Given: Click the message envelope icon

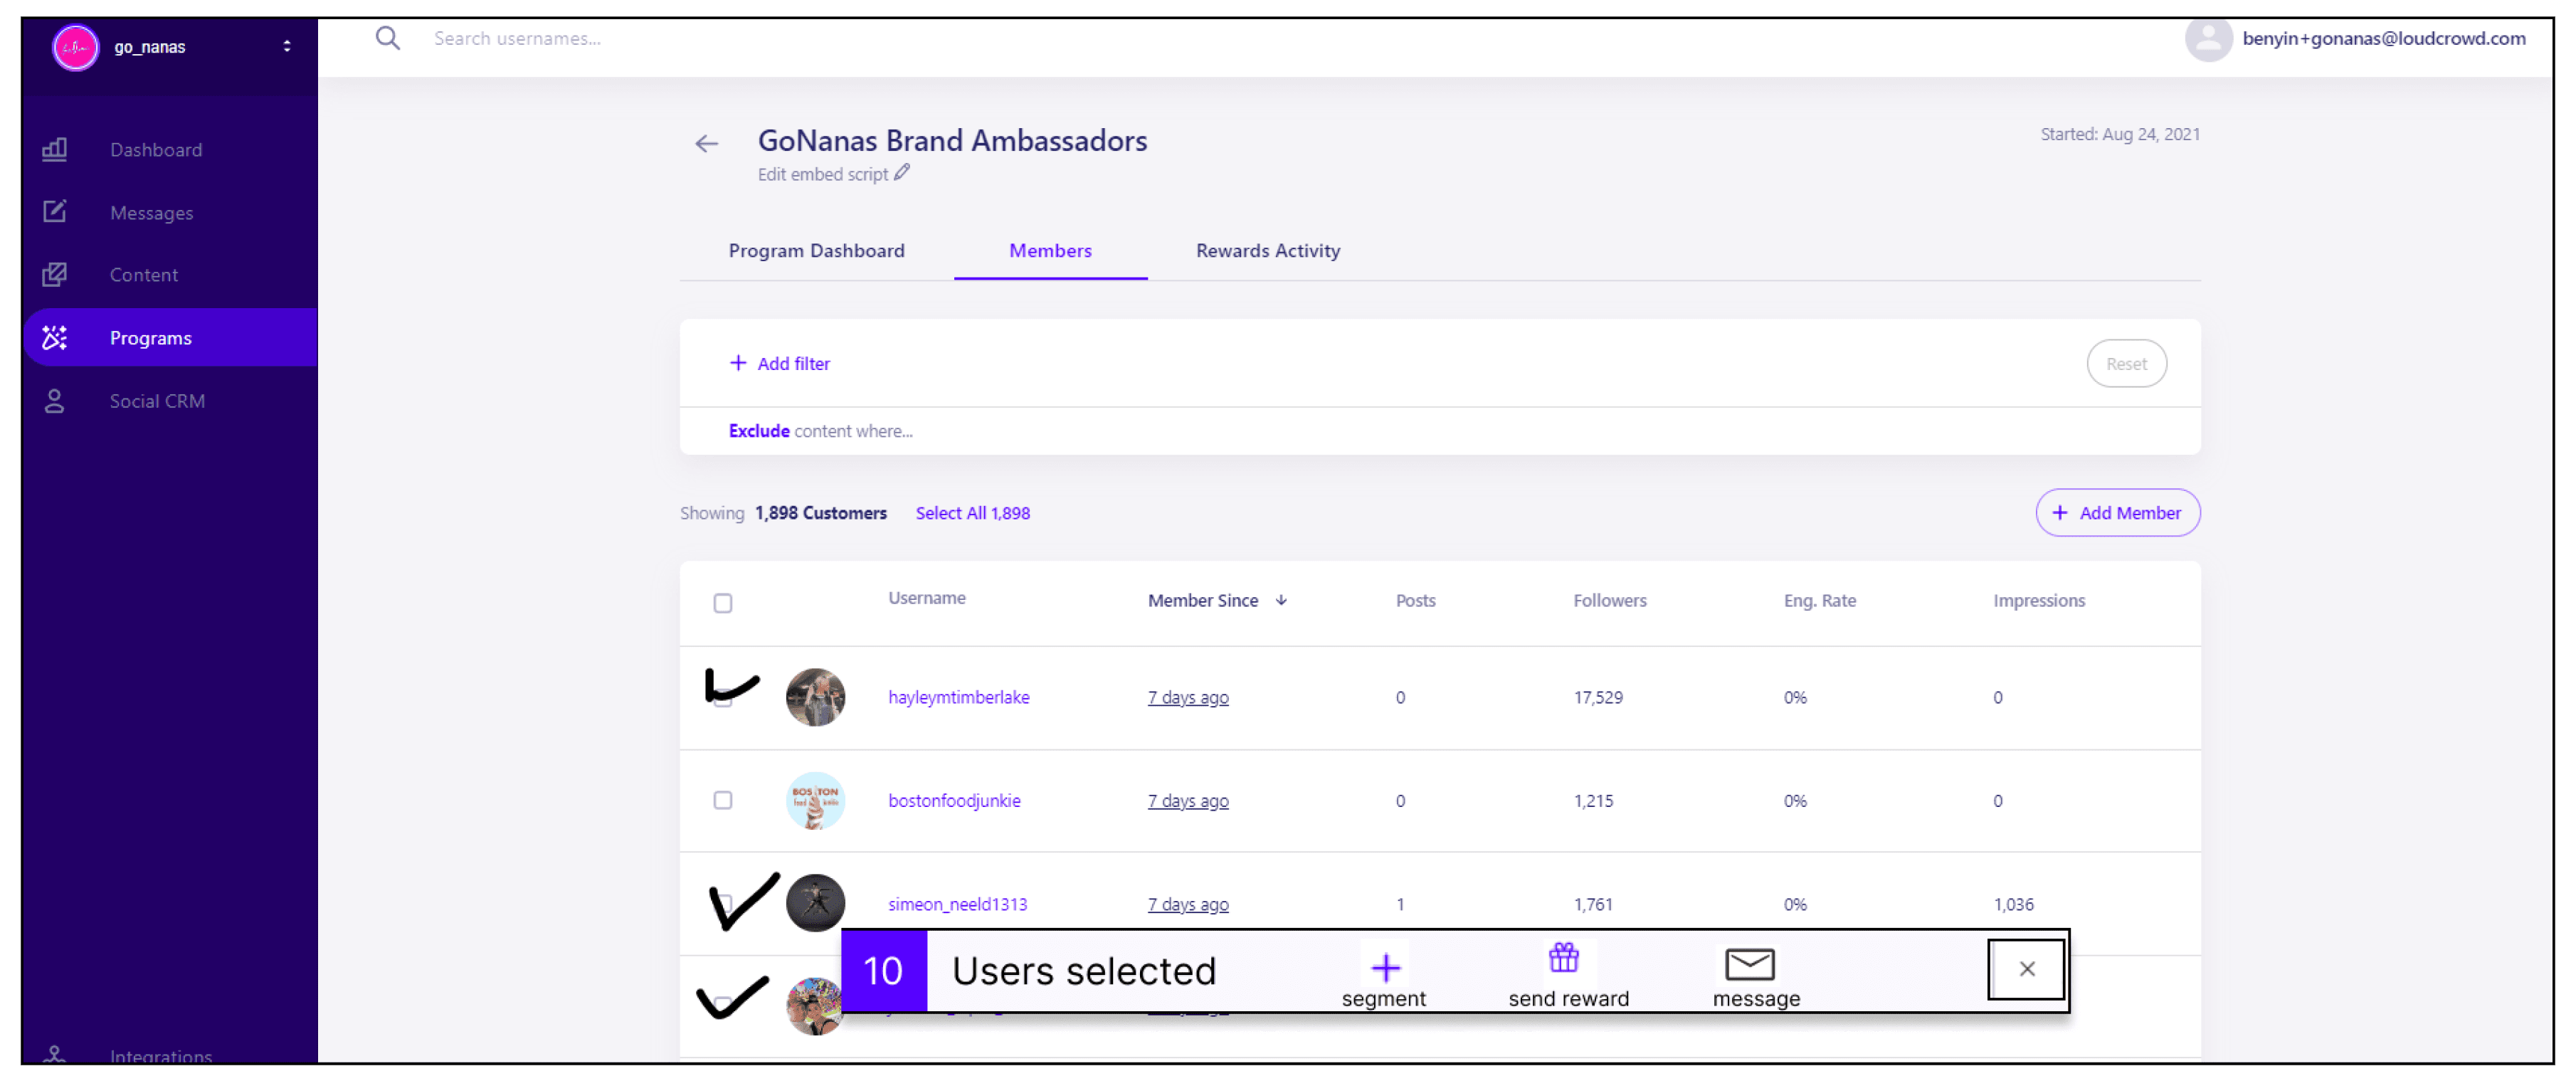Looking at the screenshot, I should (1749, 965).
